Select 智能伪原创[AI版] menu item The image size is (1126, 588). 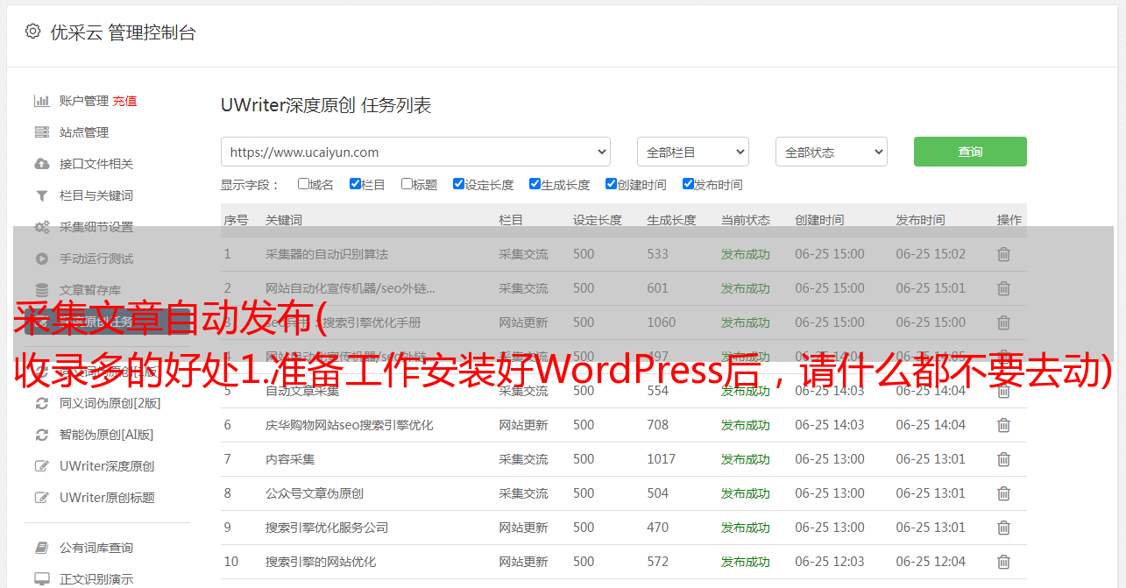[x=106, y=435]
